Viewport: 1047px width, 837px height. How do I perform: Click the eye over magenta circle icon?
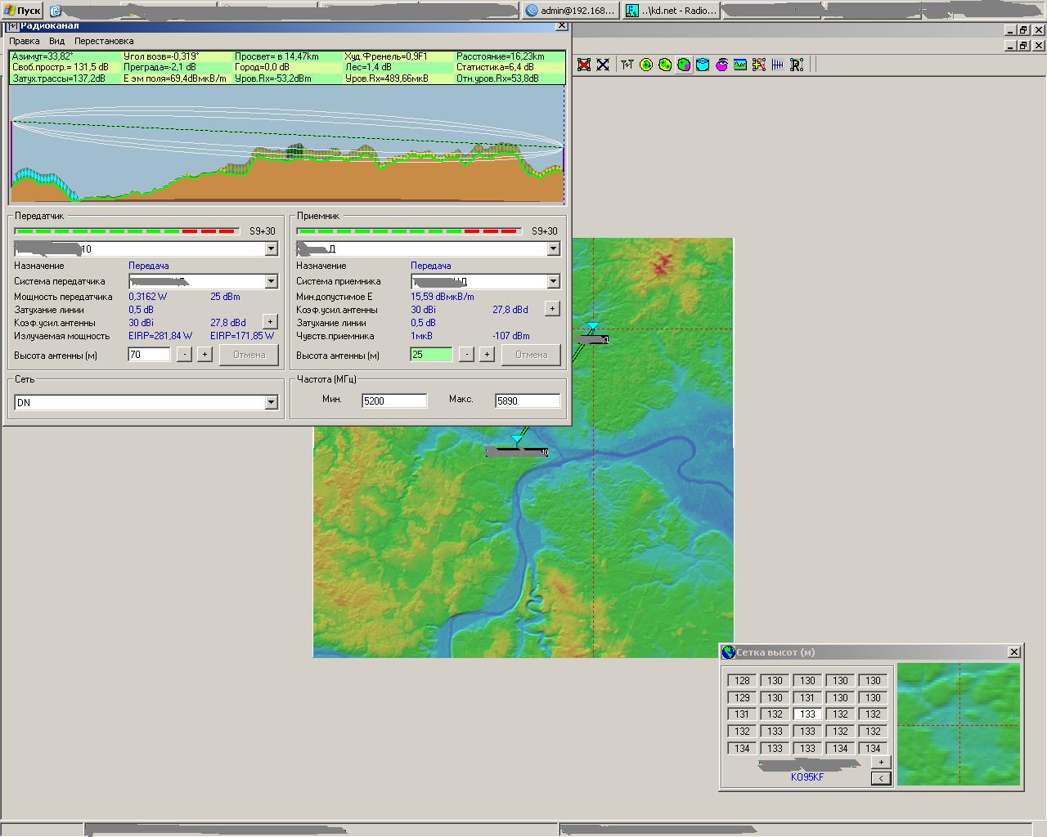point(721,65)
